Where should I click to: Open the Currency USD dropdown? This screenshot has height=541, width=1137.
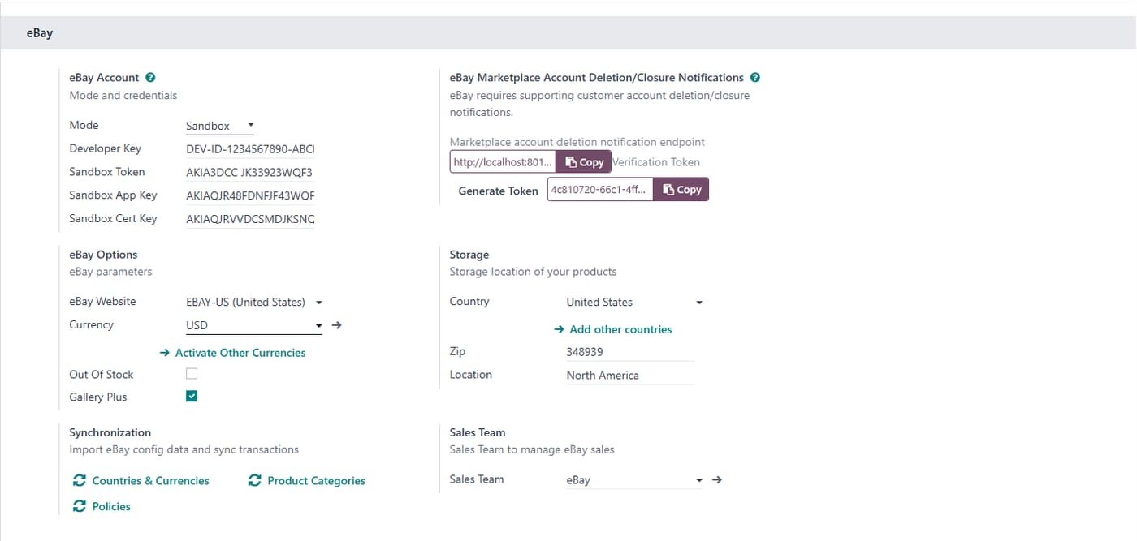click(253, 325)
